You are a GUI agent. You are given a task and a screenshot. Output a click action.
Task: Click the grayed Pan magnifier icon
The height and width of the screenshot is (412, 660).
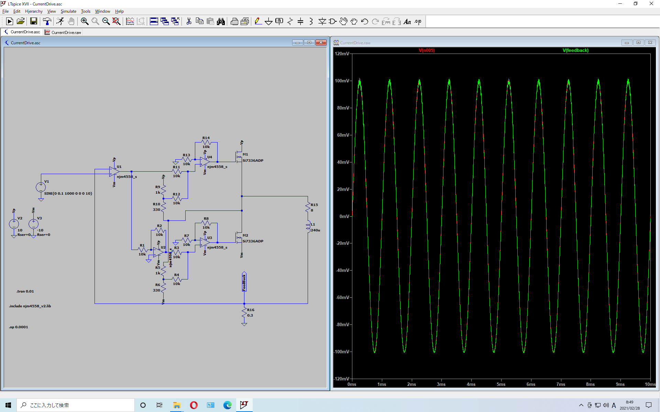point(95,22)
